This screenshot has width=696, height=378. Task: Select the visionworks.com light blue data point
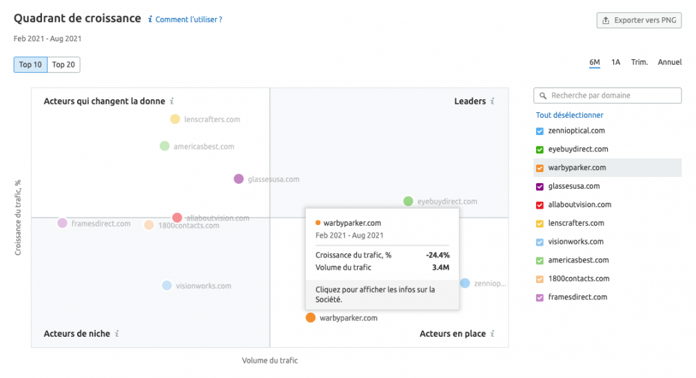tap(167, 285)
